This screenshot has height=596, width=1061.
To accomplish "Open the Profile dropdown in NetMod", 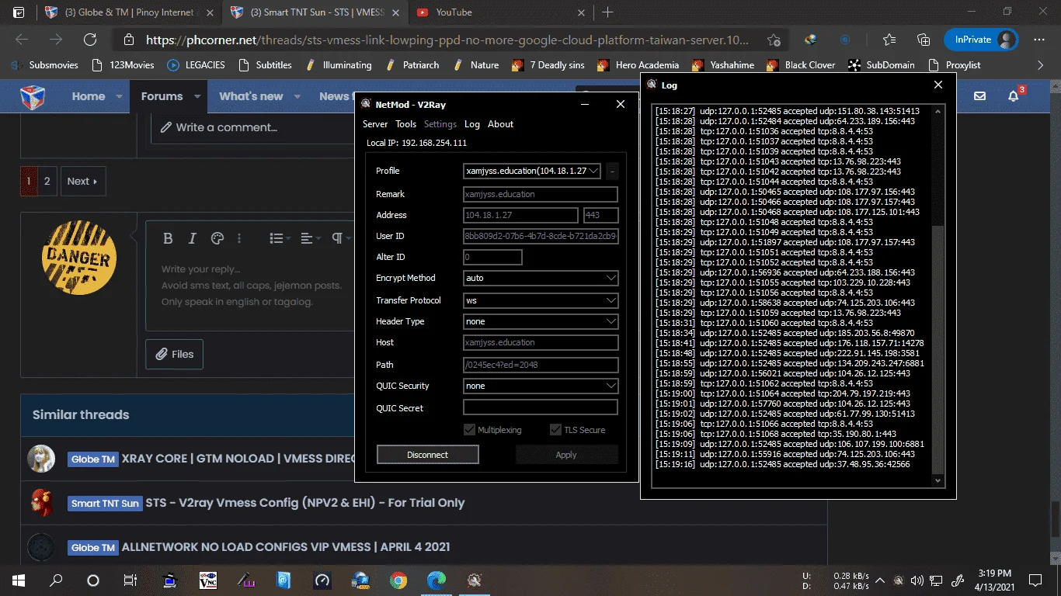I will pos(532,171).
